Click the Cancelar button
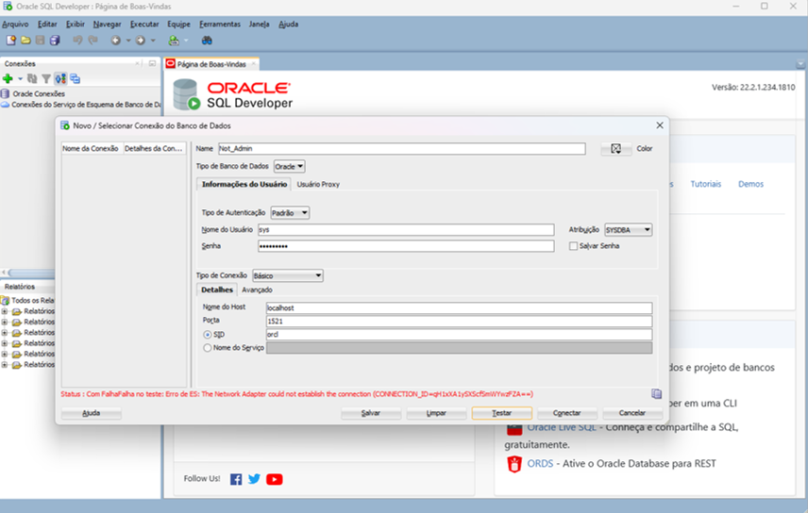This screenshot has width=808, height=513. 632,413
